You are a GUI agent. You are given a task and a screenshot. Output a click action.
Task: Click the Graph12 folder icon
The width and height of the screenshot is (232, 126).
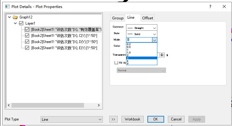[15, 17]
